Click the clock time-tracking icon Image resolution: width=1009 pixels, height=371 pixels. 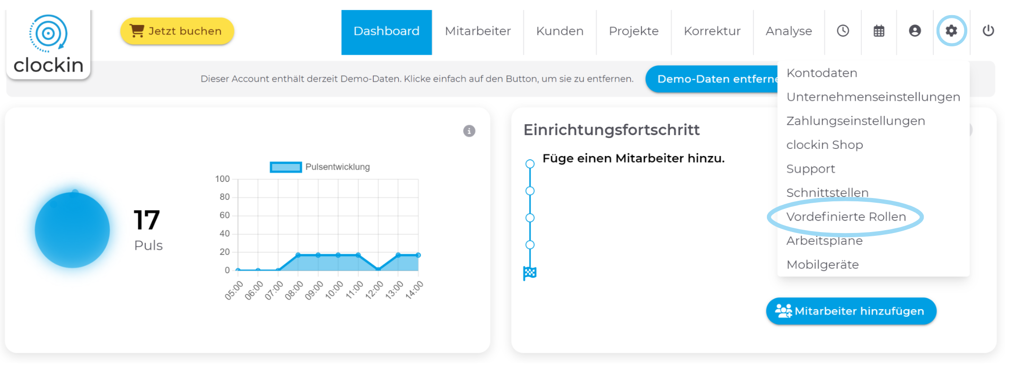click(x=843, y=31)
